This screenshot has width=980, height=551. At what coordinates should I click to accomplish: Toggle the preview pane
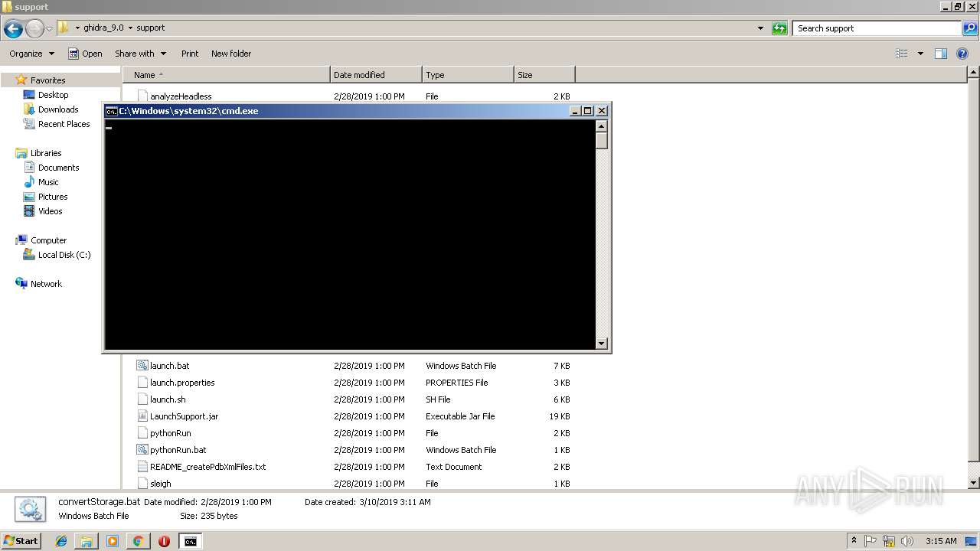coord(941,54)
